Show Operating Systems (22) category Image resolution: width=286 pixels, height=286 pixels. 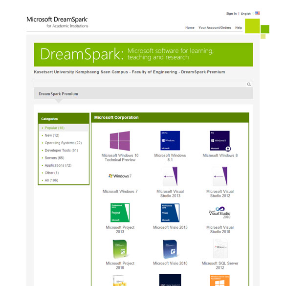[63, 143]
